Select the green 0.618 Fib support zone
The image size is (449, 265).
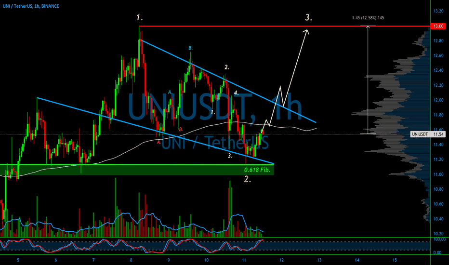tap(137, 170)
